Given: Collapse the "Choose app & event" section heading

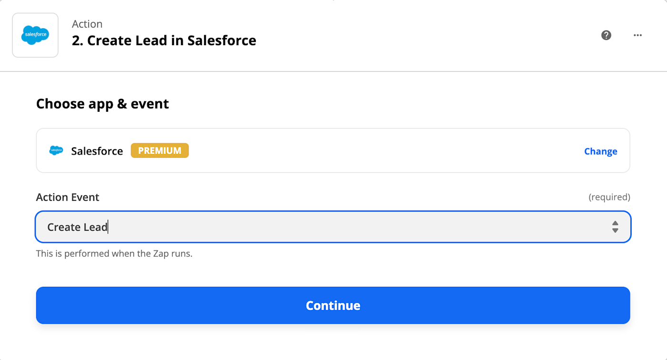Looking at the screenshot, I should point(102,104).
